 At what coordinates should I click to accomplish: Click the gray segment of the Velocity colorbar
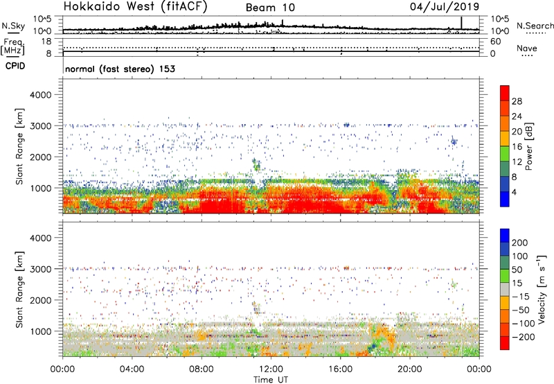pyautogui.click(x=505, y=290)
